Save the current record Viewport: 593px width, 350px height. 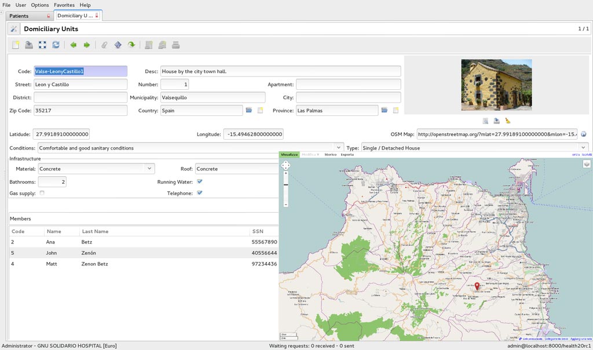pyautogui.click(x=29, y=45)
